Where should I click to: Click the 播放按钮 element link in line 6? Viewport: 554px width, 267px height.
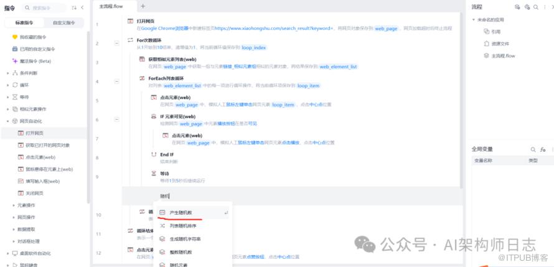(226, 124)
